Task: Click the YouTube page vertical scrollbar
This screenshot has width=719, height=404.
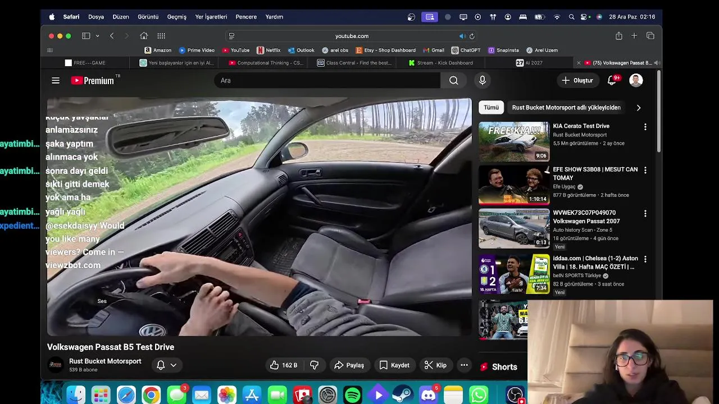Action: click(x=658, y=111)
